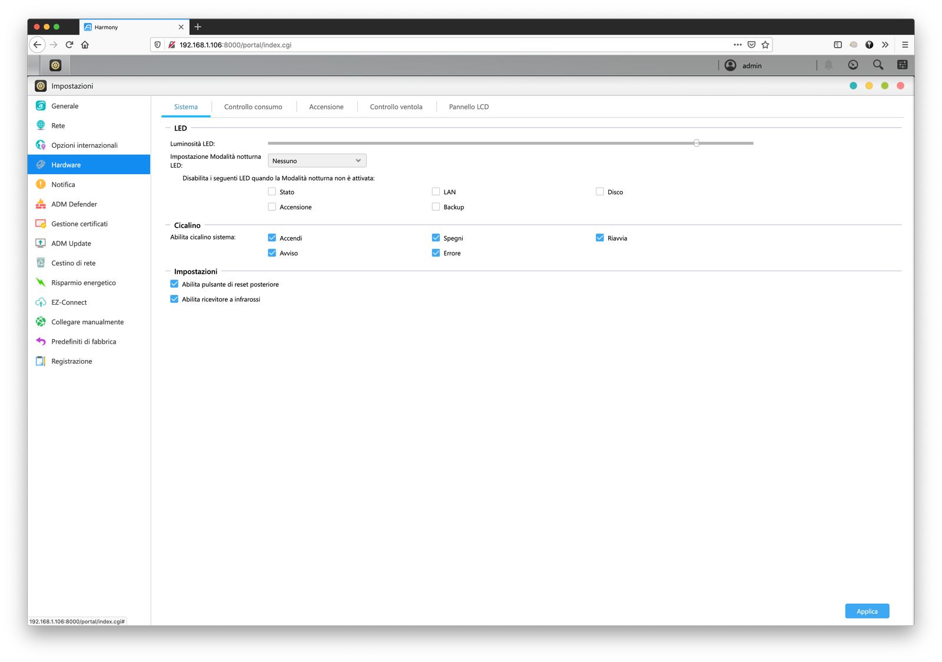Click the admin user avatar icon
The image size is (942, 662).
730,65
